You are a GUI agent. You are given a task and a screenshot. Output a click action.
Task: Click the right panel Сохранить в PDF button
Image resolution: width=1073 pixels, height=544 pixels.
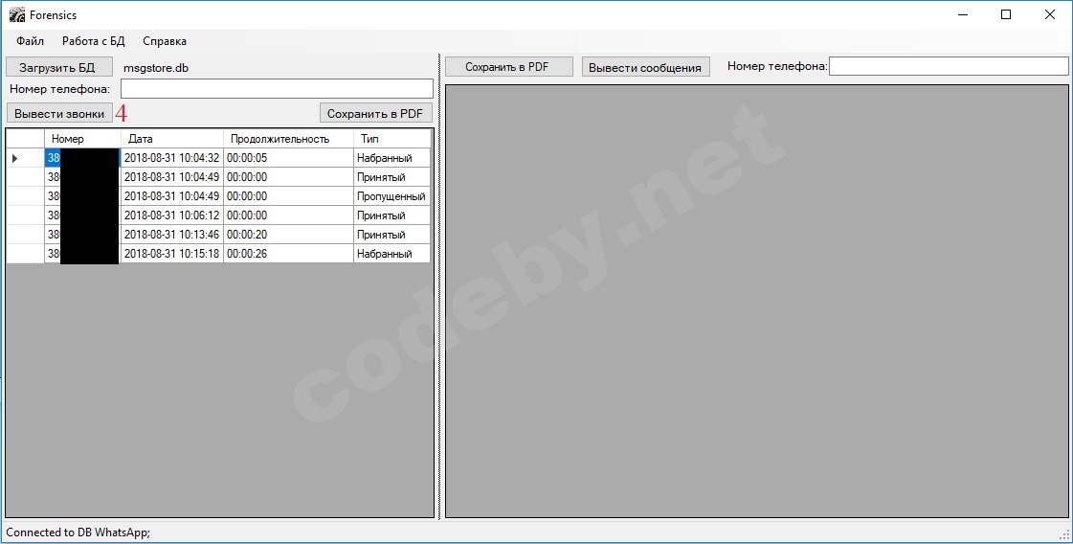pos(508,66)
